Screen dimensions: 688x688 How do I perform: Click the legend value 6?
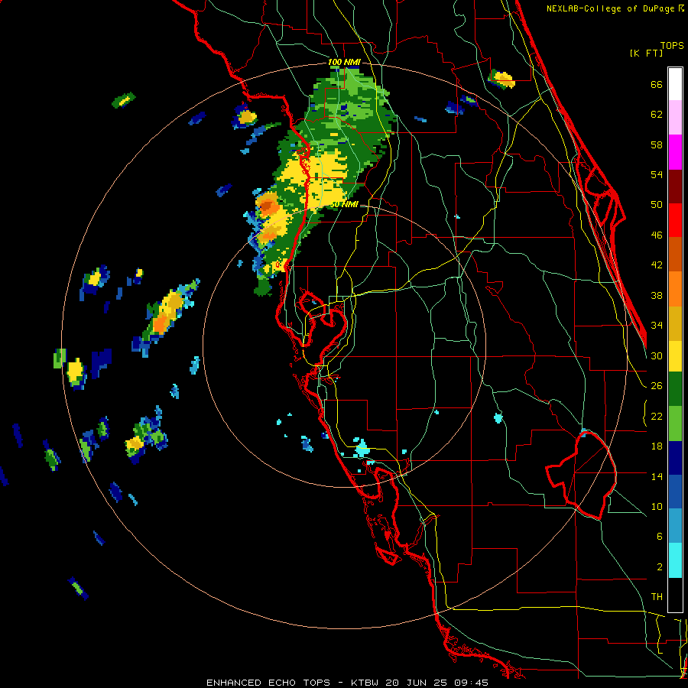tap(660, 537)
